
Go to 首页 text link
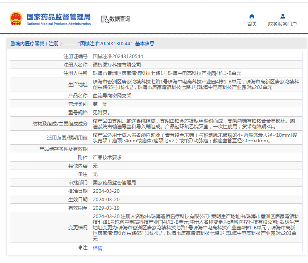coord(252,24)
